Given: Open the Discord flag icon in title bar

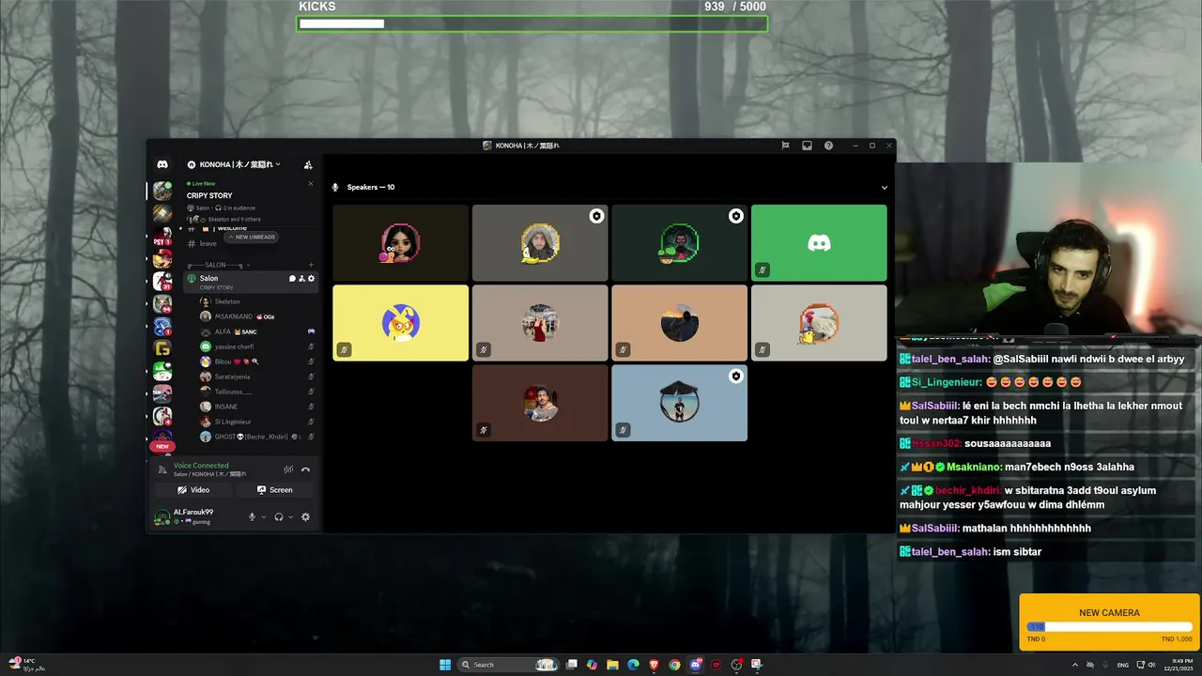Looking at the screenshot, I should (x=785, y=146).
